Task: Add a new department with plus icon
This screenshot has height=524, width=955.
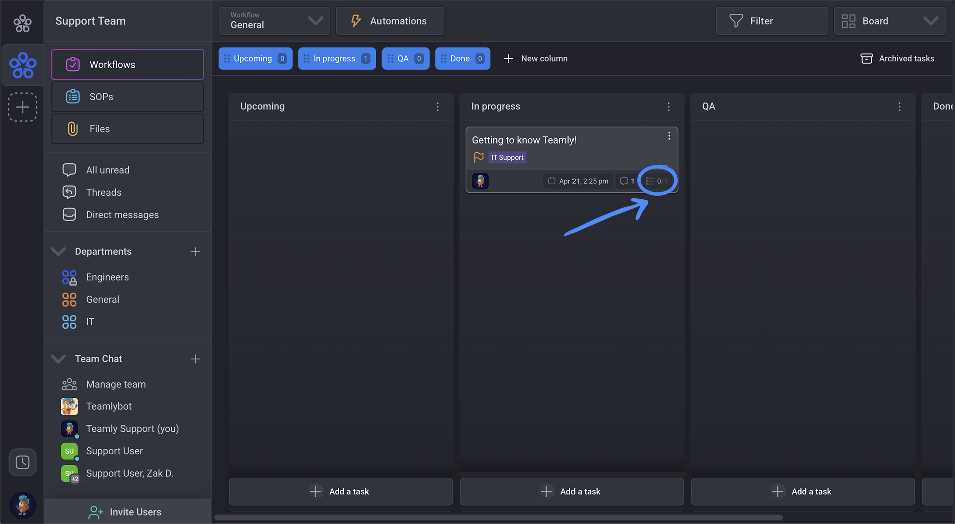Action: [x=195, y=251]
